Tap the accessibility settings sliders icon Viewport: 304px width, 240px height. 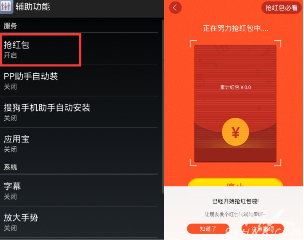tap(6, 7)
